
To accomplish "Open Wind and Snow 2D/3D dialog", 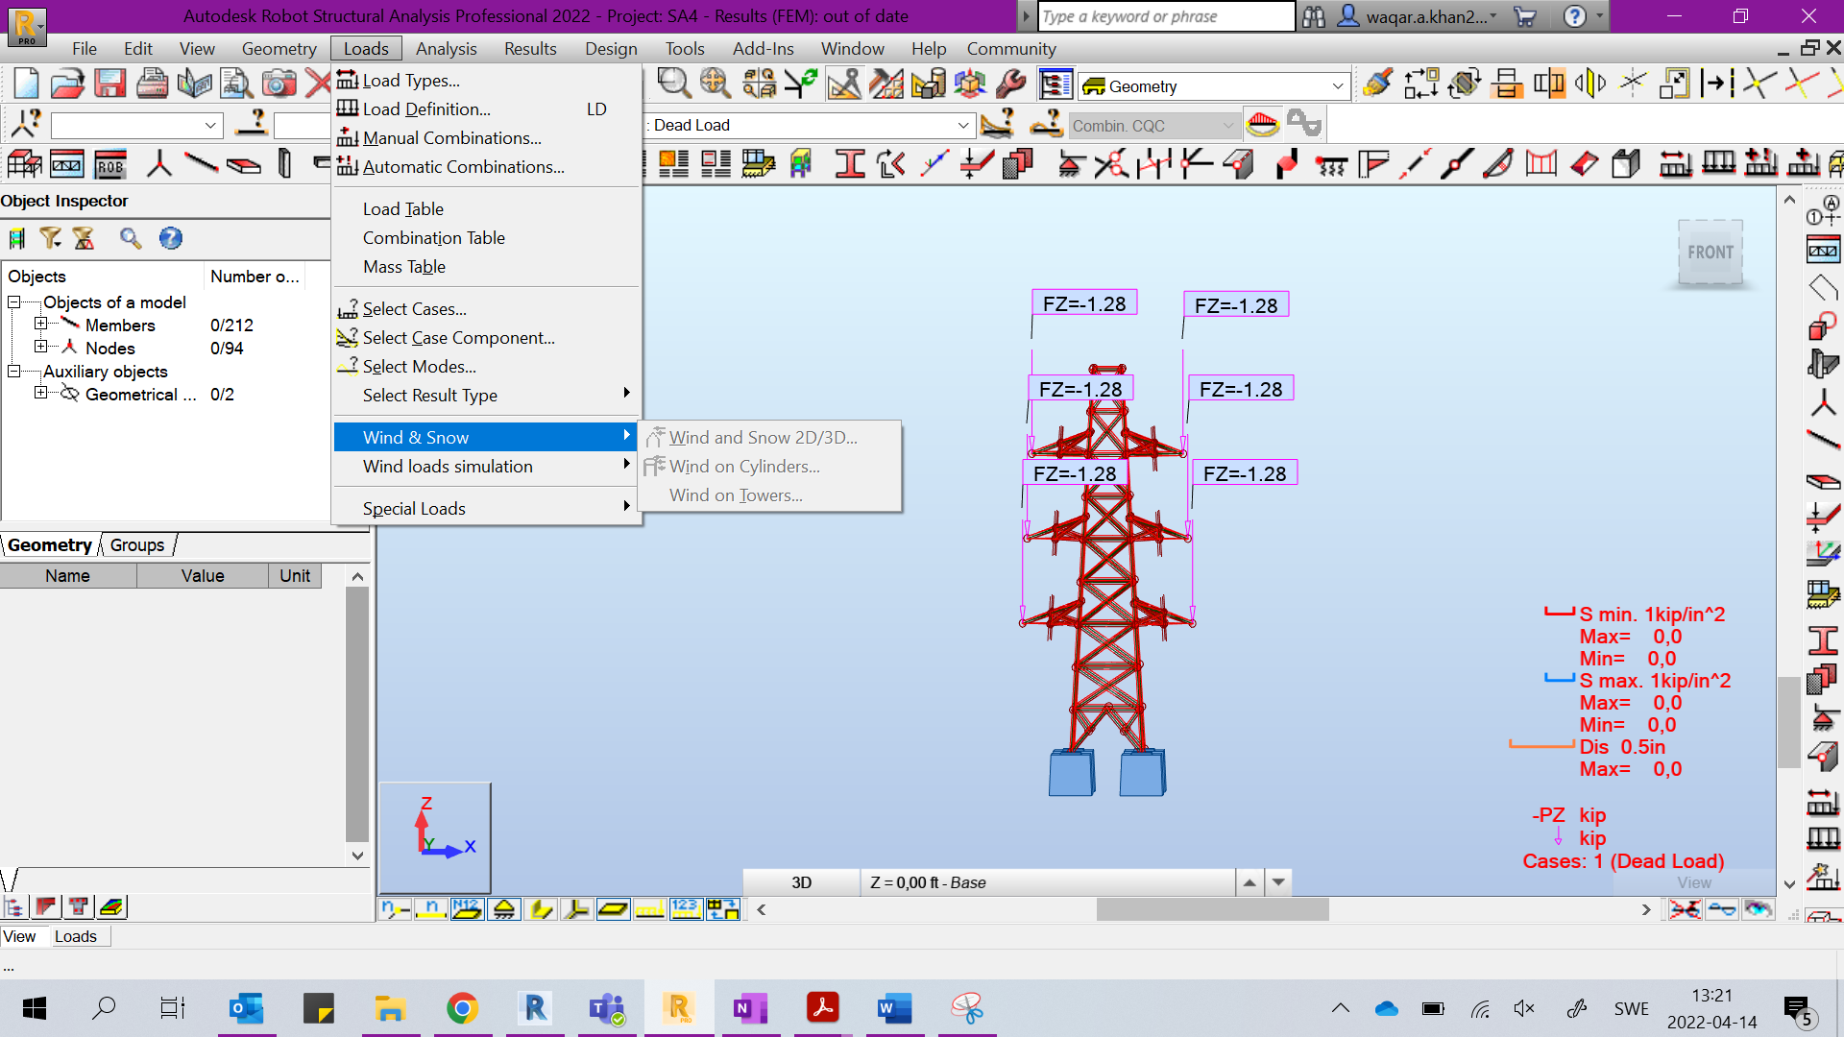I will 764,437.
